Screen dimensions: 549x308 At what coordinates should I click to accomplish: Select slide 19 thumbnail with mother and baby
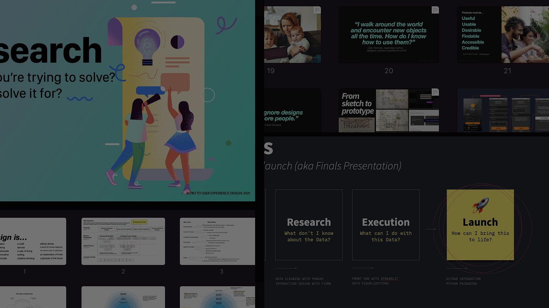[293, 34]
